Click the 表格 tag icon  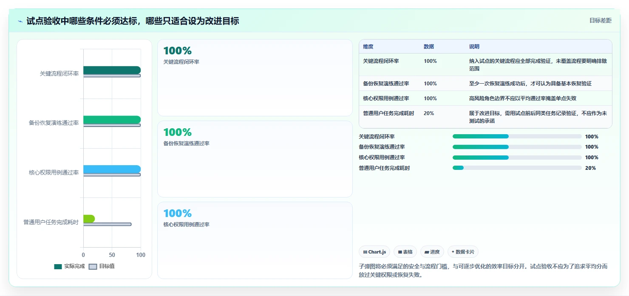coord(400,252)
